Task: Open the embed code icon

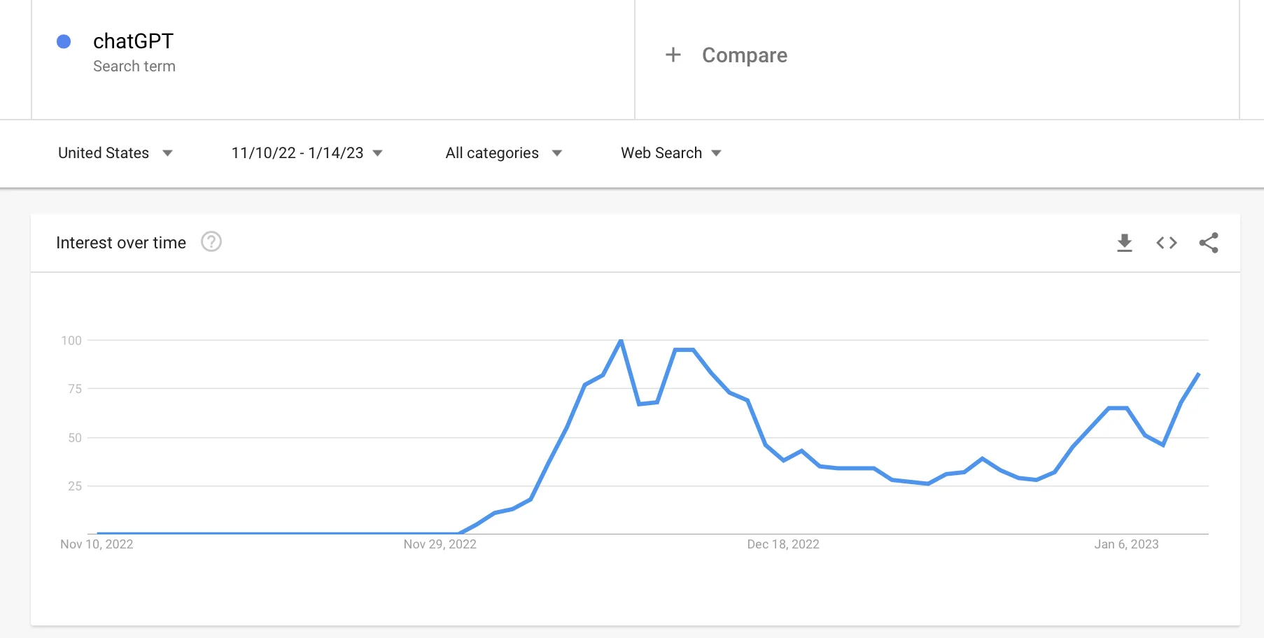Action: (1167, 243)
